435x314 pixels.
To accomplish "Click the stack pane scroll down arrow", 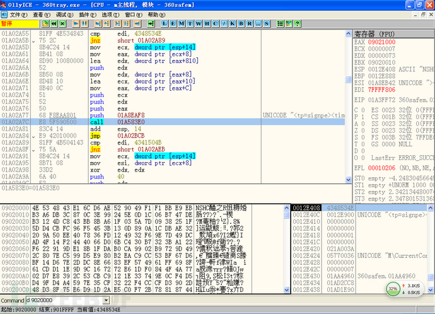I will tap(431, 290).
